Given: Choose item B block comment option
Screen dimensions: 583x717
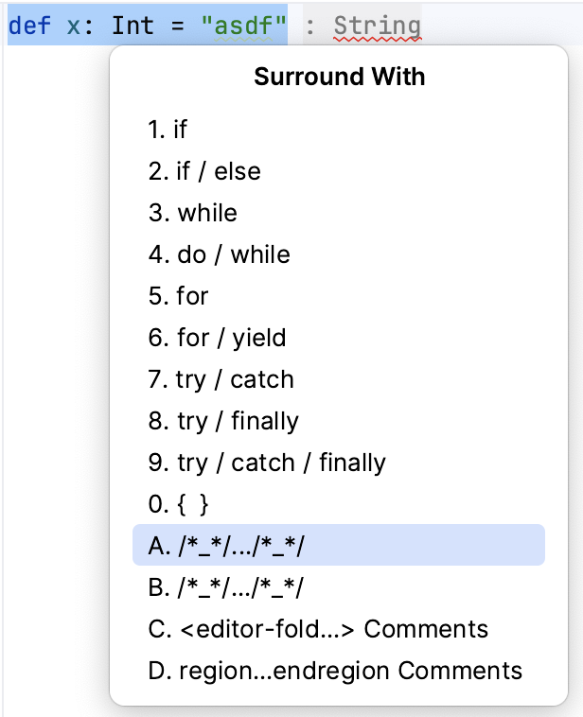Looking at the screenshot, I should tap(227, 587).
